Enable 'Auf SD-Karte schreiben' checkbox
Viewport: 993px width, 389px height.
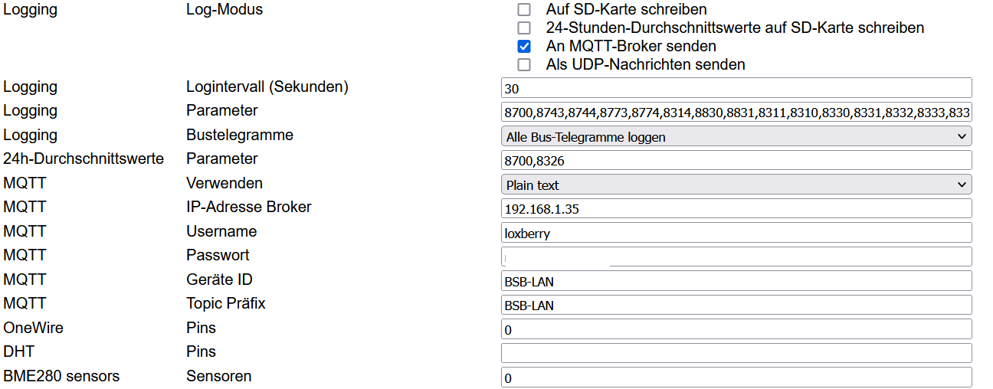[524, 10]
